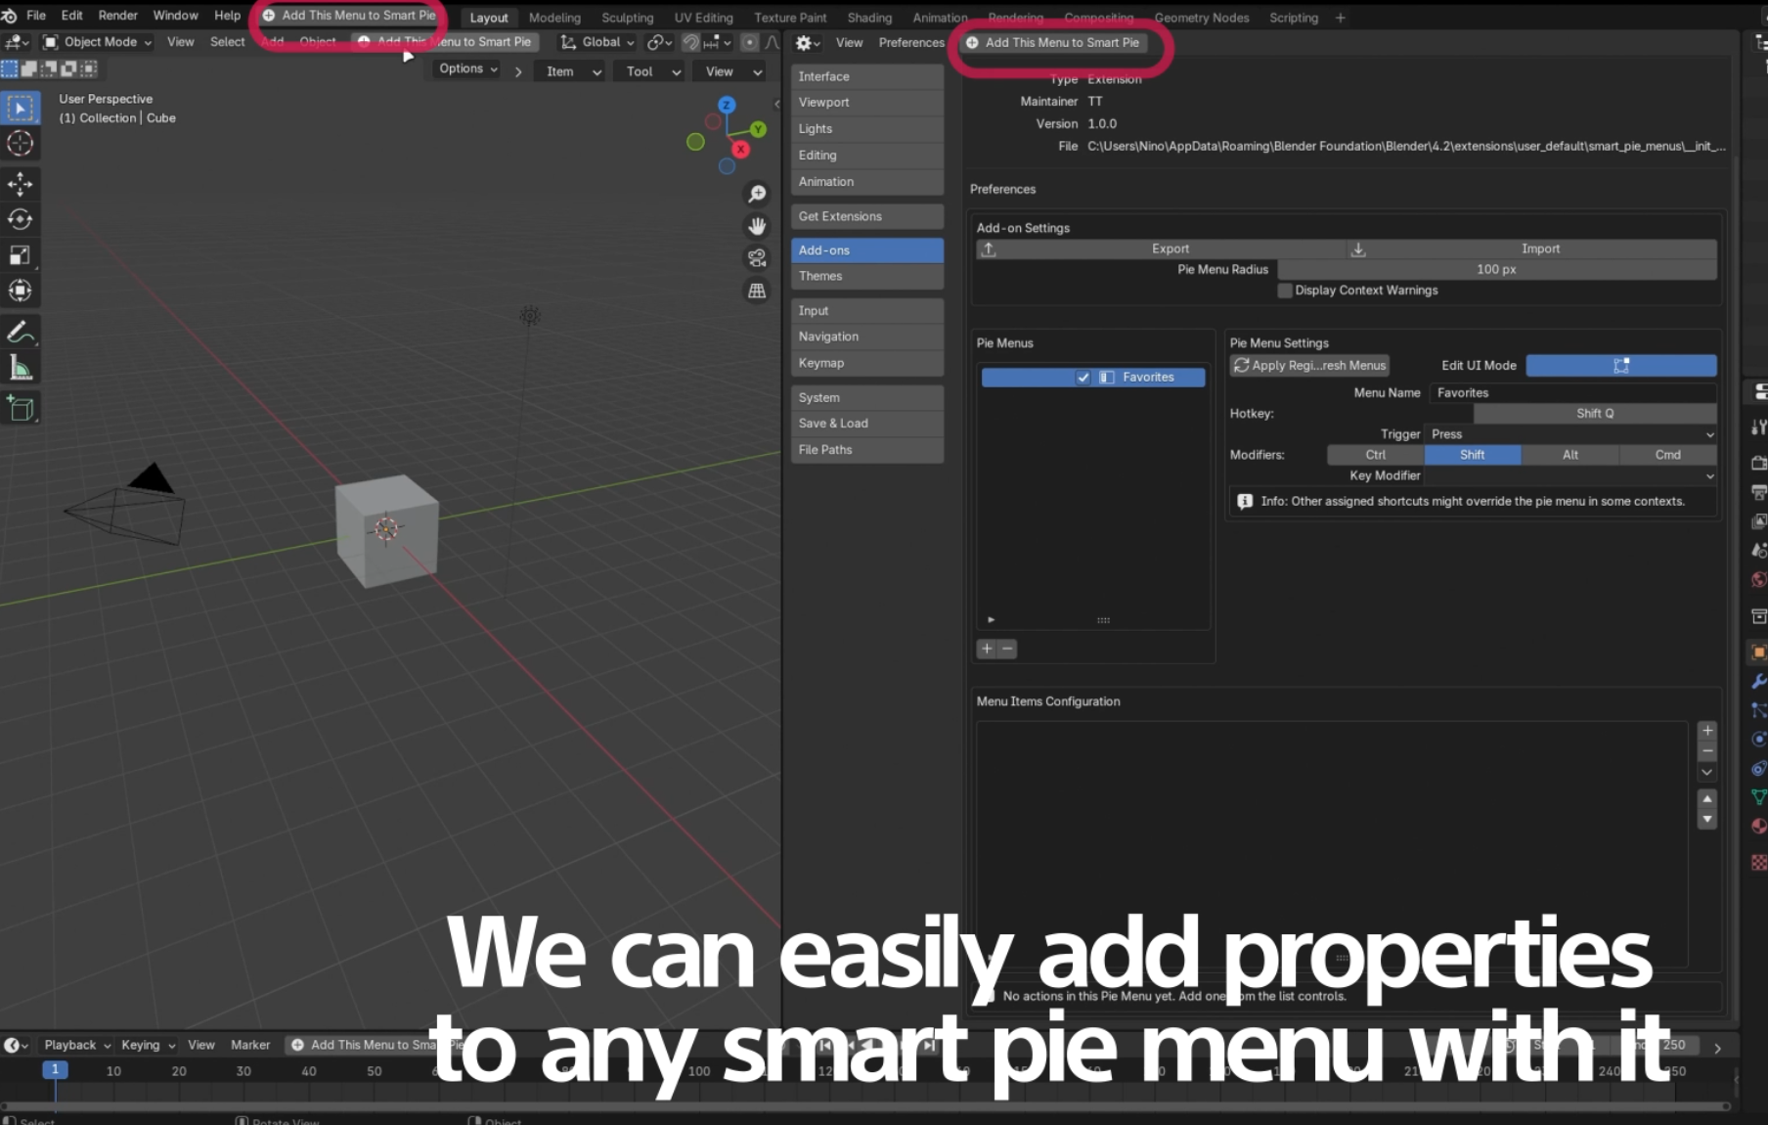
Task: Click the red X axis gizmo
Action: [741, 149]
